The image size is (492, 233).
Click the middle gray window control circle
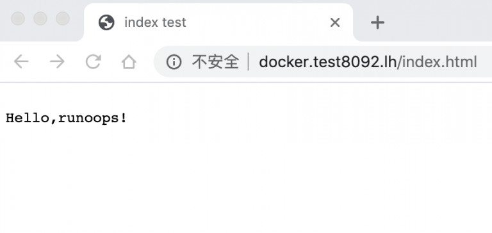click(x=40, y=19)
